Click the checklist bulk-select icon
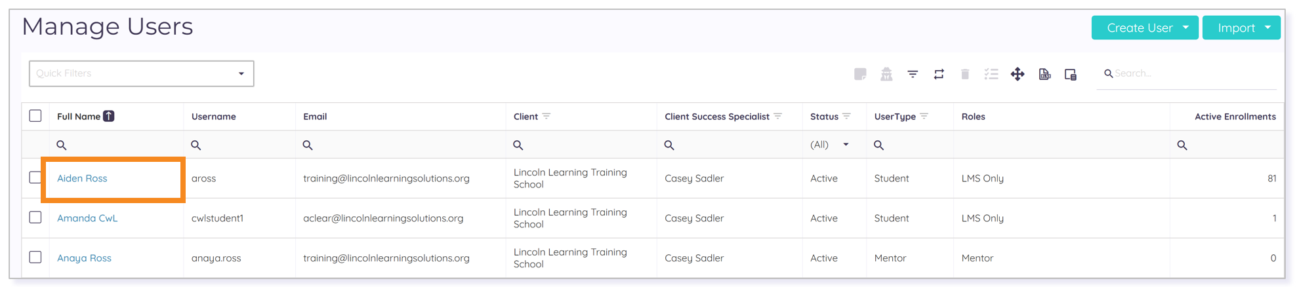 [991, 74]
